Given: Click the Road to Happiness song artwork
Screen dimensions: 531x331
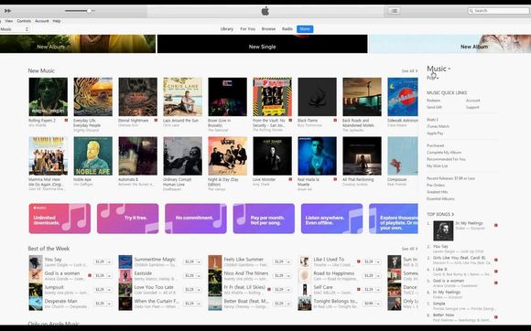Looking at the screenshot, I should (305, 276).
